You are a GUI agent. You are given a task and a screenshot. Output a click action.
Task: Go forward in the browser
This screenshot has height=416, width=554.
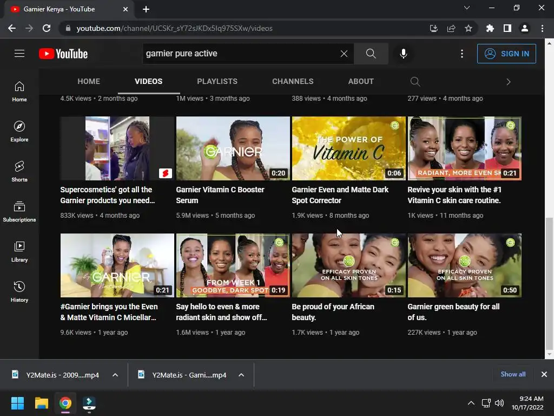pos(29,28)
